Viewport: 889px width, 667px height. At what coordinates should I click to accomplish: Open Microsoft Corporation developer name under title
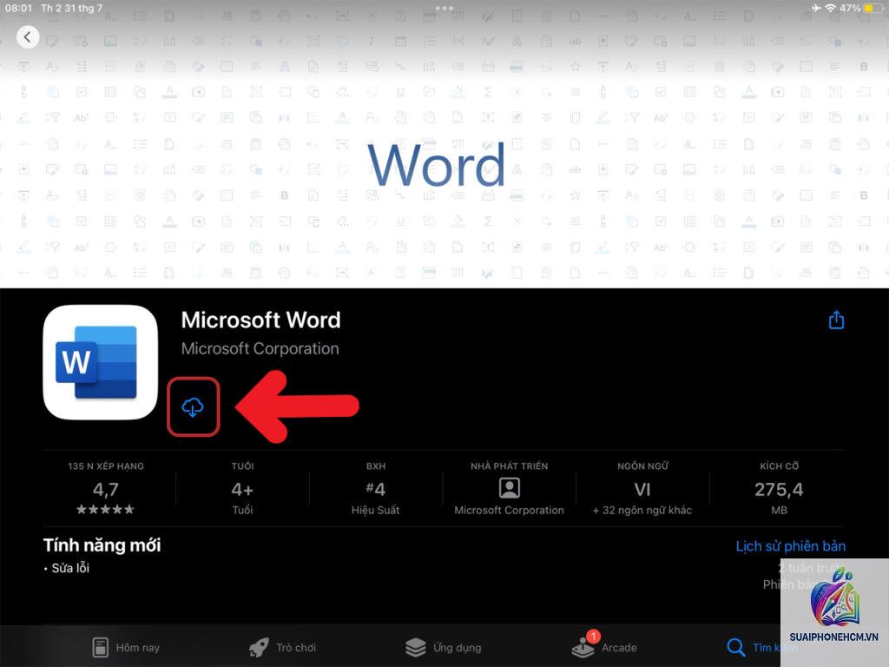[260, 348]
